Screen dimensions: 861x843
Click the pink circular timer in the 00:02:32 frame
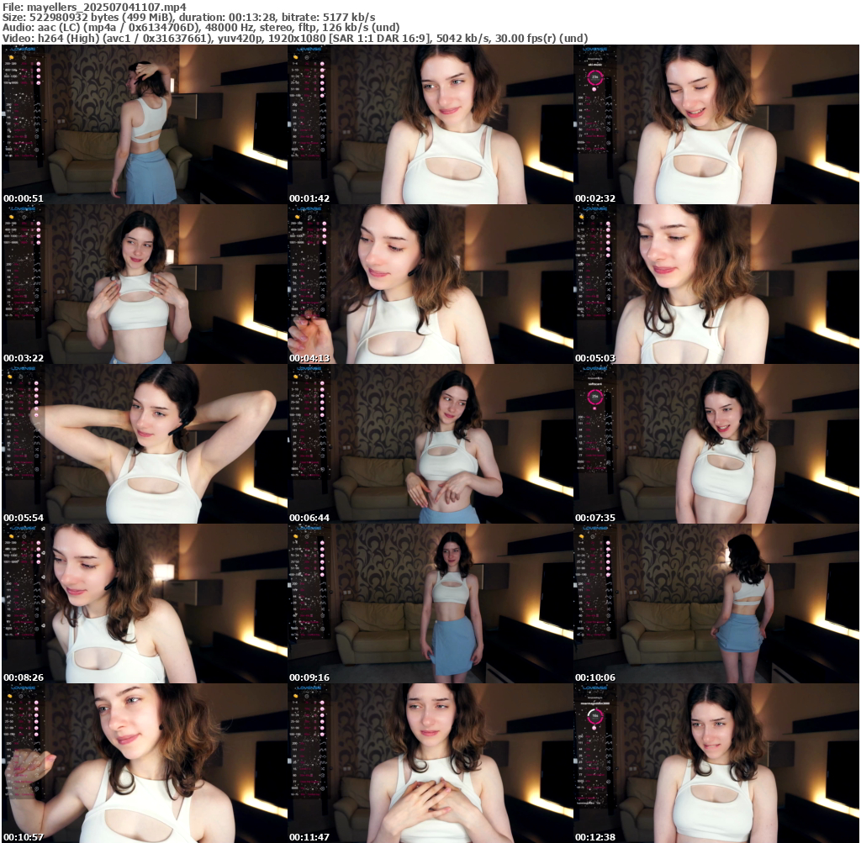[x=594, y=78]
